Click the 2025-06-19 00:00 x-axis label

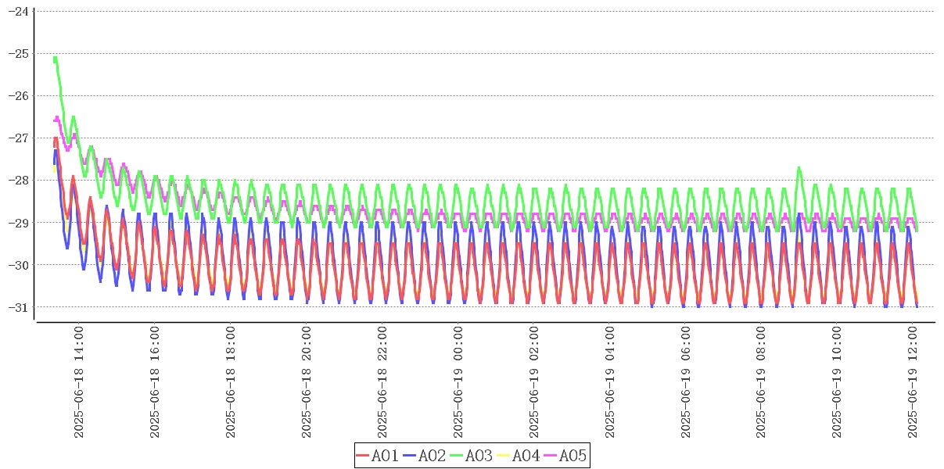tap(458, 383)
